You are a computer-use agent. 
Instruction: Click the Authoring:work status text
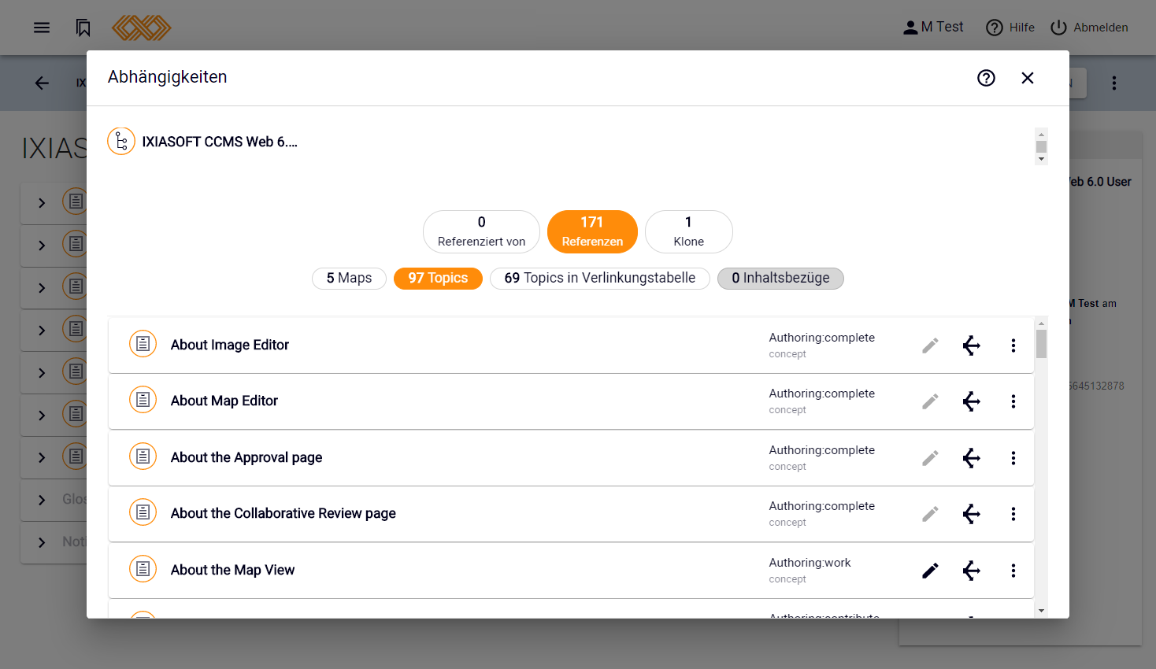point(810,563)
